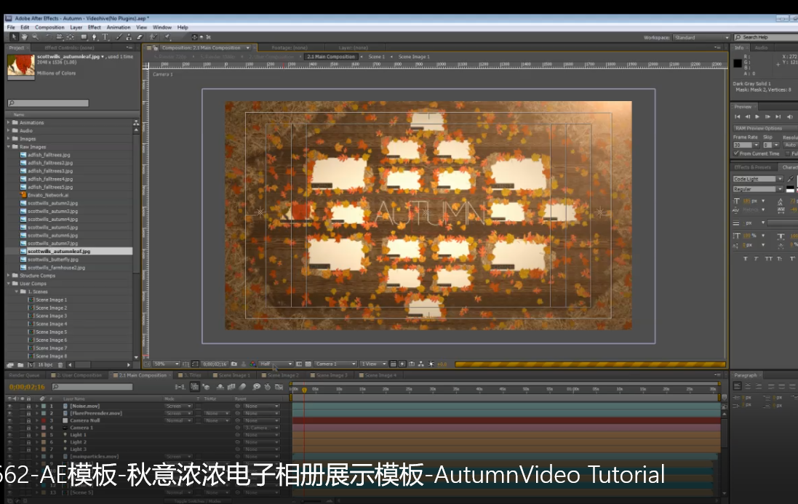Unlock the Light 2 layer
The height and width of the screenshot is (504, 798).
(x=28, y=442)
